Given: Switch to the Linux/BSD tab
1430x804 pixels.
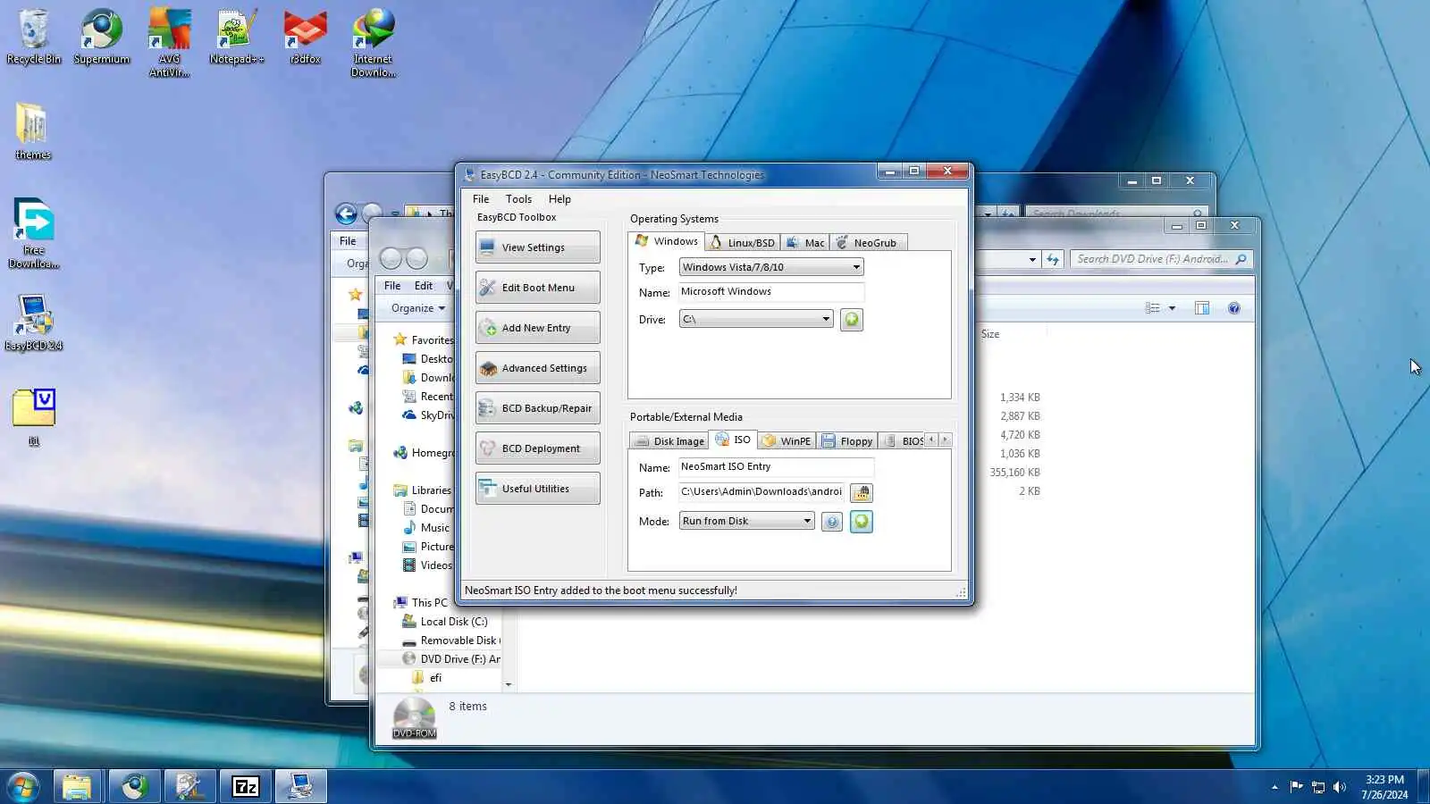Looking at the screenshot, I should click(x=743, y=243).
